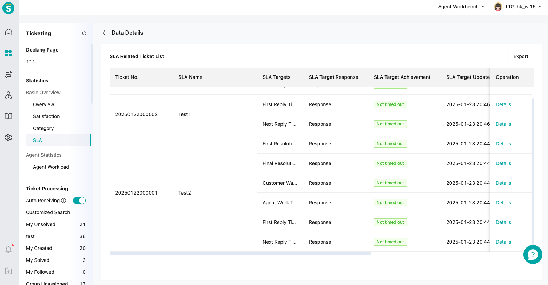Open notifications bell icon
This screenshot has width=548, height=285.
(9, 250)
